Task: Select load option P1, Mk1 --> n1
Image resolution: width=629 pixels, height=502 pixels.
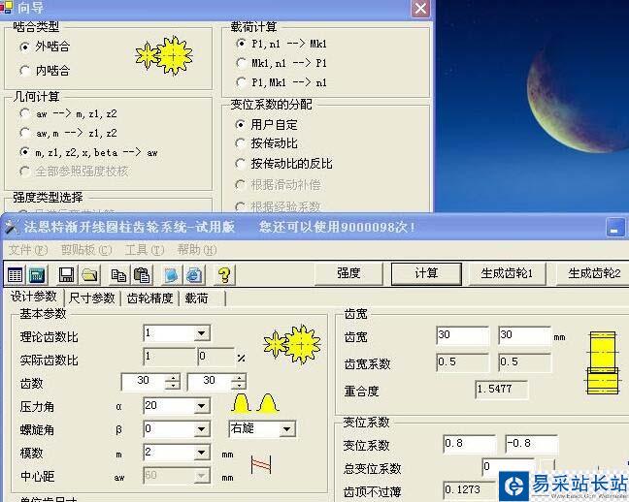Action: pyautogui.click(x=241, y=82)
